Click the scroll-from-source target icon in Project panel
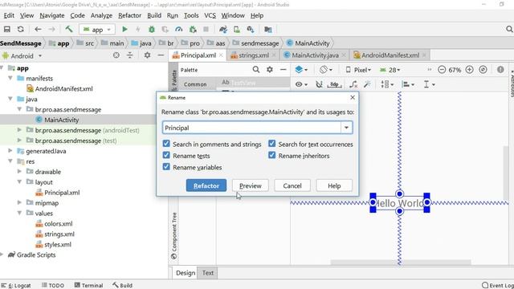 (116, 55)
